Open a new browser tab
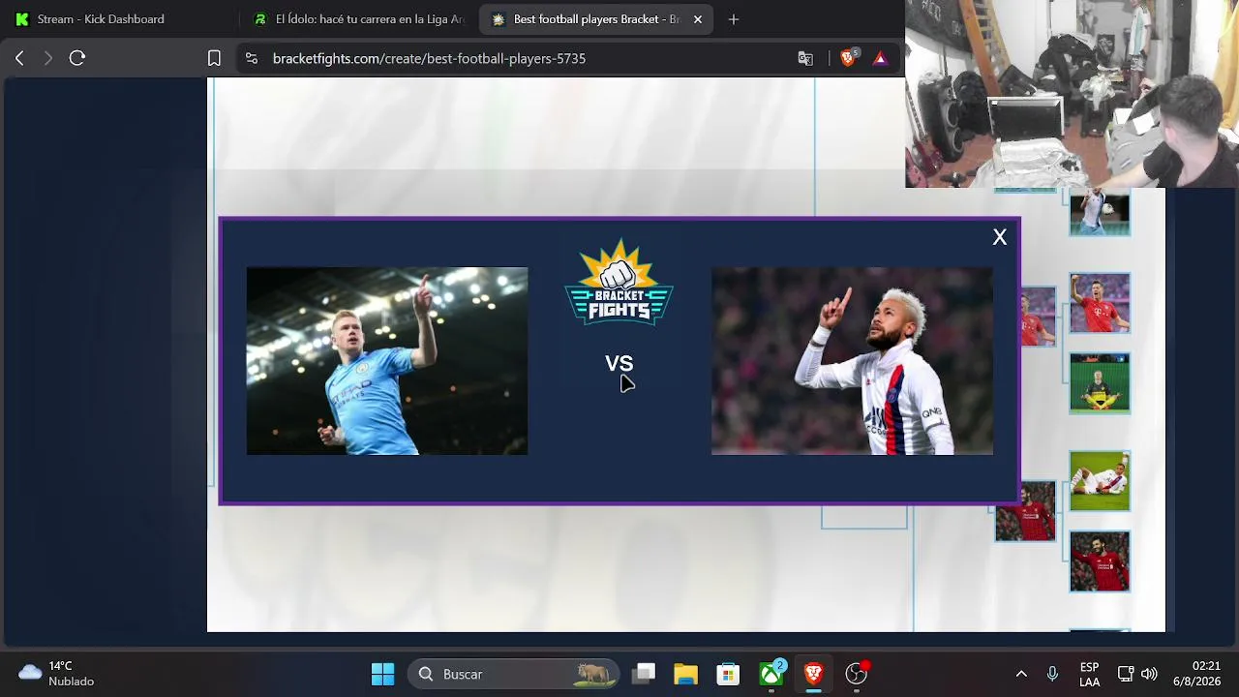Image resolution: width=1239 pixels, height=697 pixels. pos(733,19)
